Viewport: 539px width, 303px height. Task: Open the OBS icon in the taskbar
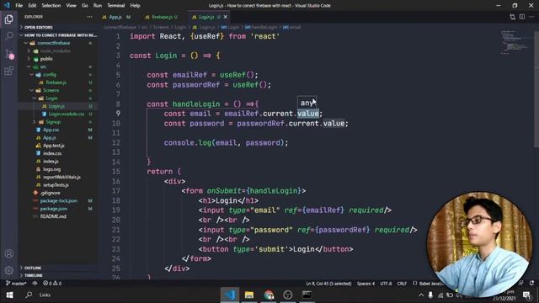point(288,295)
